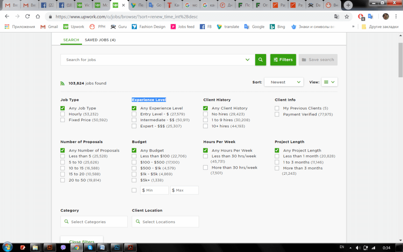Open the Bing bookmark
The image size is (403, 252).
pyautogui.click(x=277, y=27)
